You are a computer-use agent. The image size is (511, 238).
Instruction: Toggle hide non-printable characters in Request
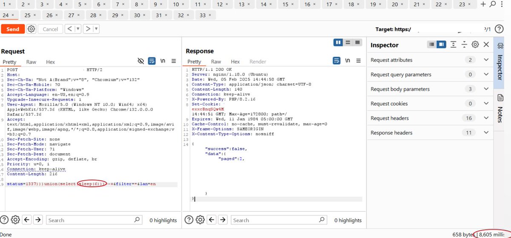[141, 62]
